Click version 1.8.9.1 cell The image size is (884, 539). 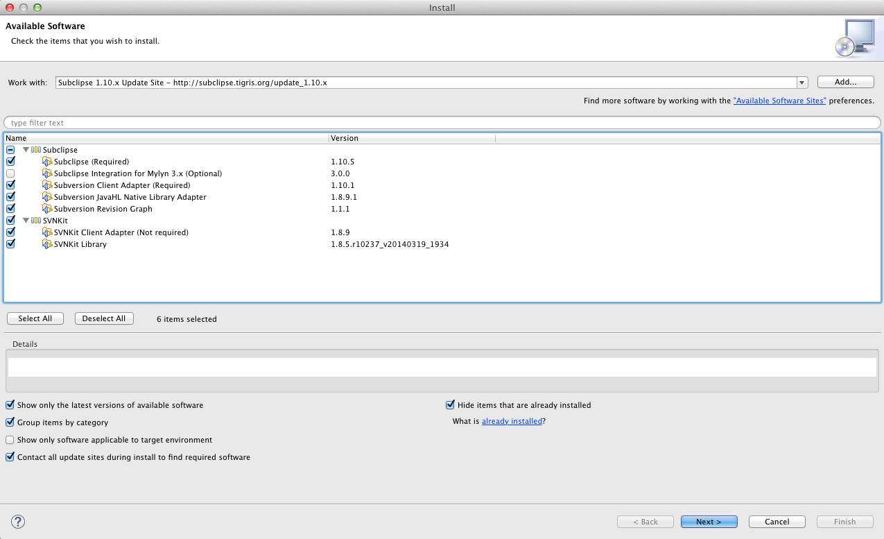pos(345,197)
